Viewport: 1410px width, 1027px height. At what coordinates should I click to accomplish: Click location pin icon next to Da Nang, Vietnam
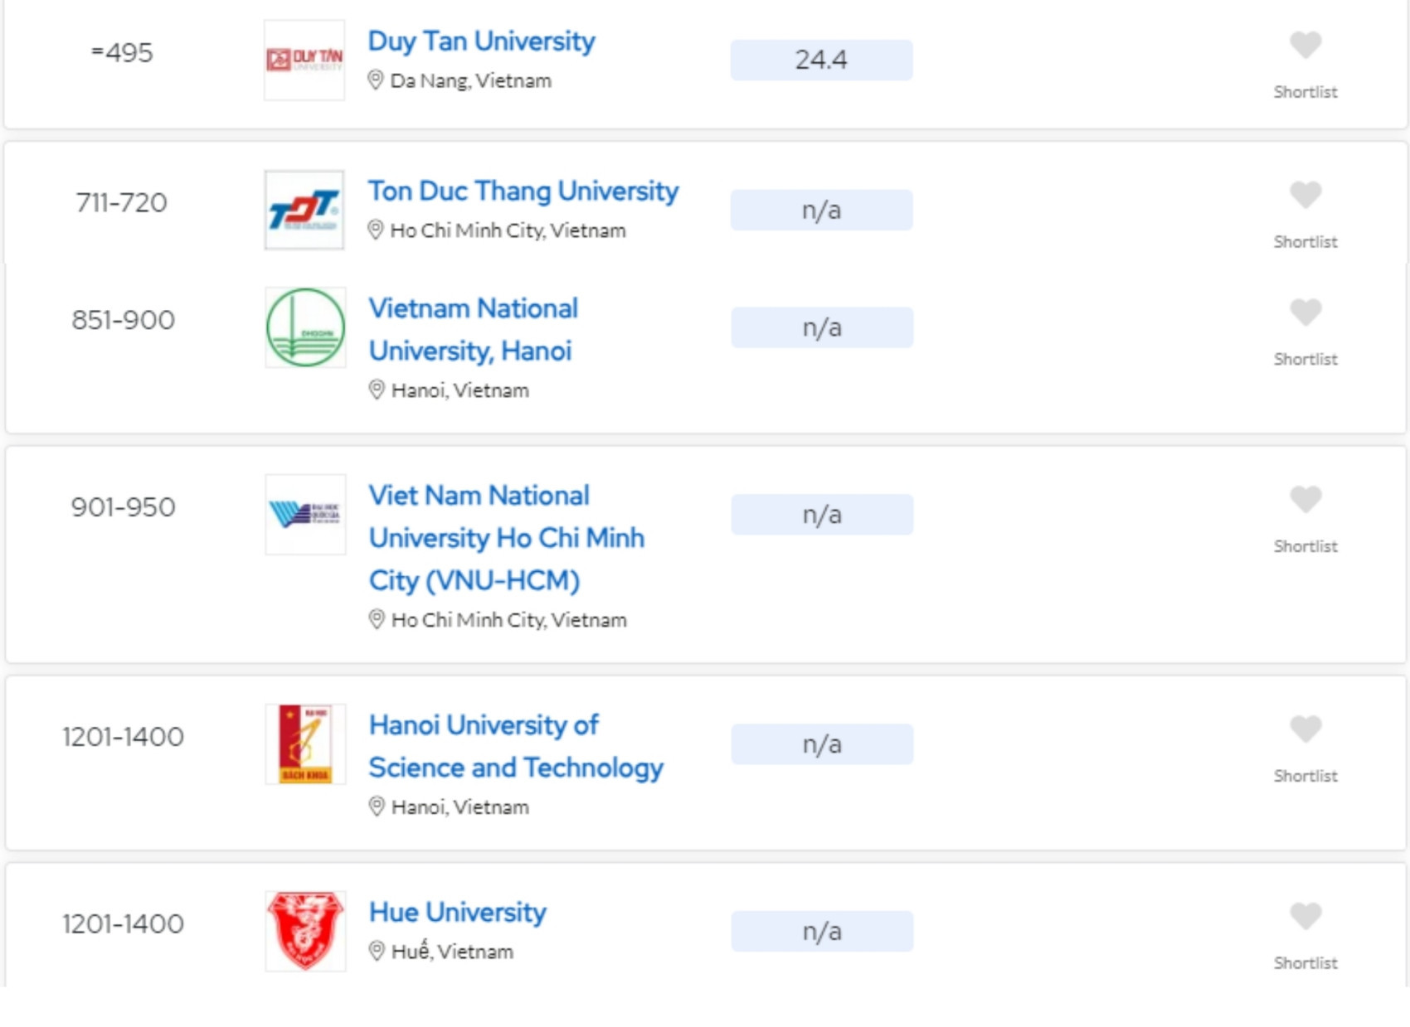[x=376, y=80]
